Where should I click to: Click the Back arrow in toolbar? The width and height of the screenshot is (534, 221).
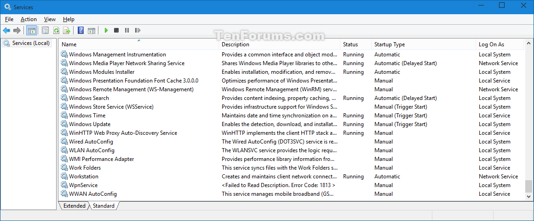[x=6, y=31]
